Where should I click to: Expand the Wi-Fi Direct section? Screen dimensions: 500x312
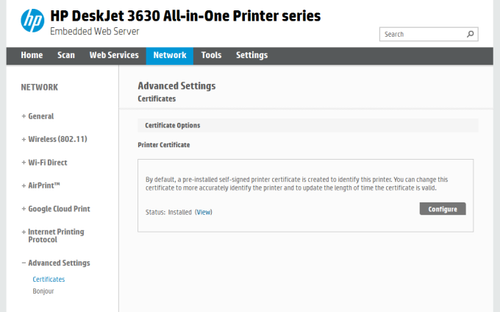47,163
